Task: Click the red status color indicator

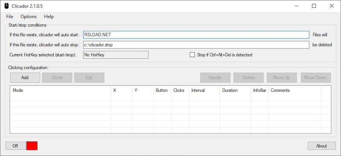Action: pos(32,146)
